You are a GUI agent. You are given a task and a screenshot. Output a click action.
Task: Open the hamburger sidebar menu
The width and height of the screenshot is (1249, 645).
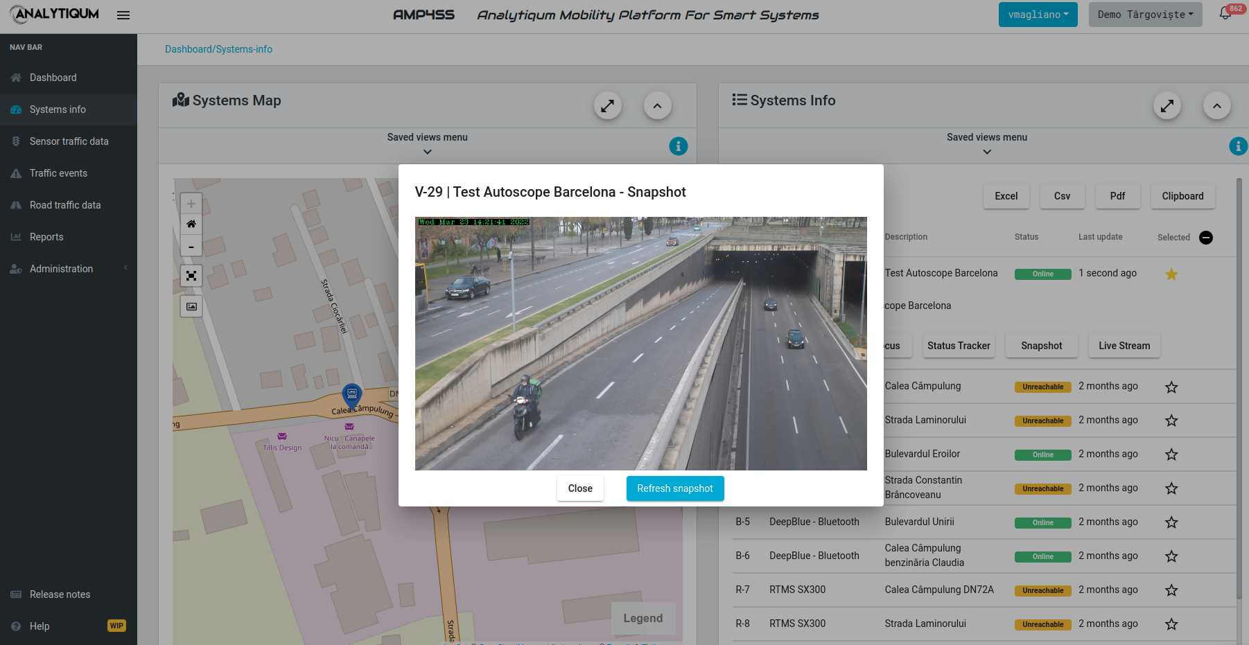[x=123, y=15]
